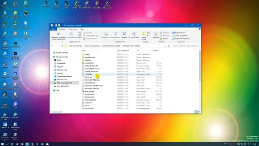The height and width of the screenshot is (146, 259).
Task: Click Paste shortcut (Вставить ярлык) command
Action: tap(90, 39)
